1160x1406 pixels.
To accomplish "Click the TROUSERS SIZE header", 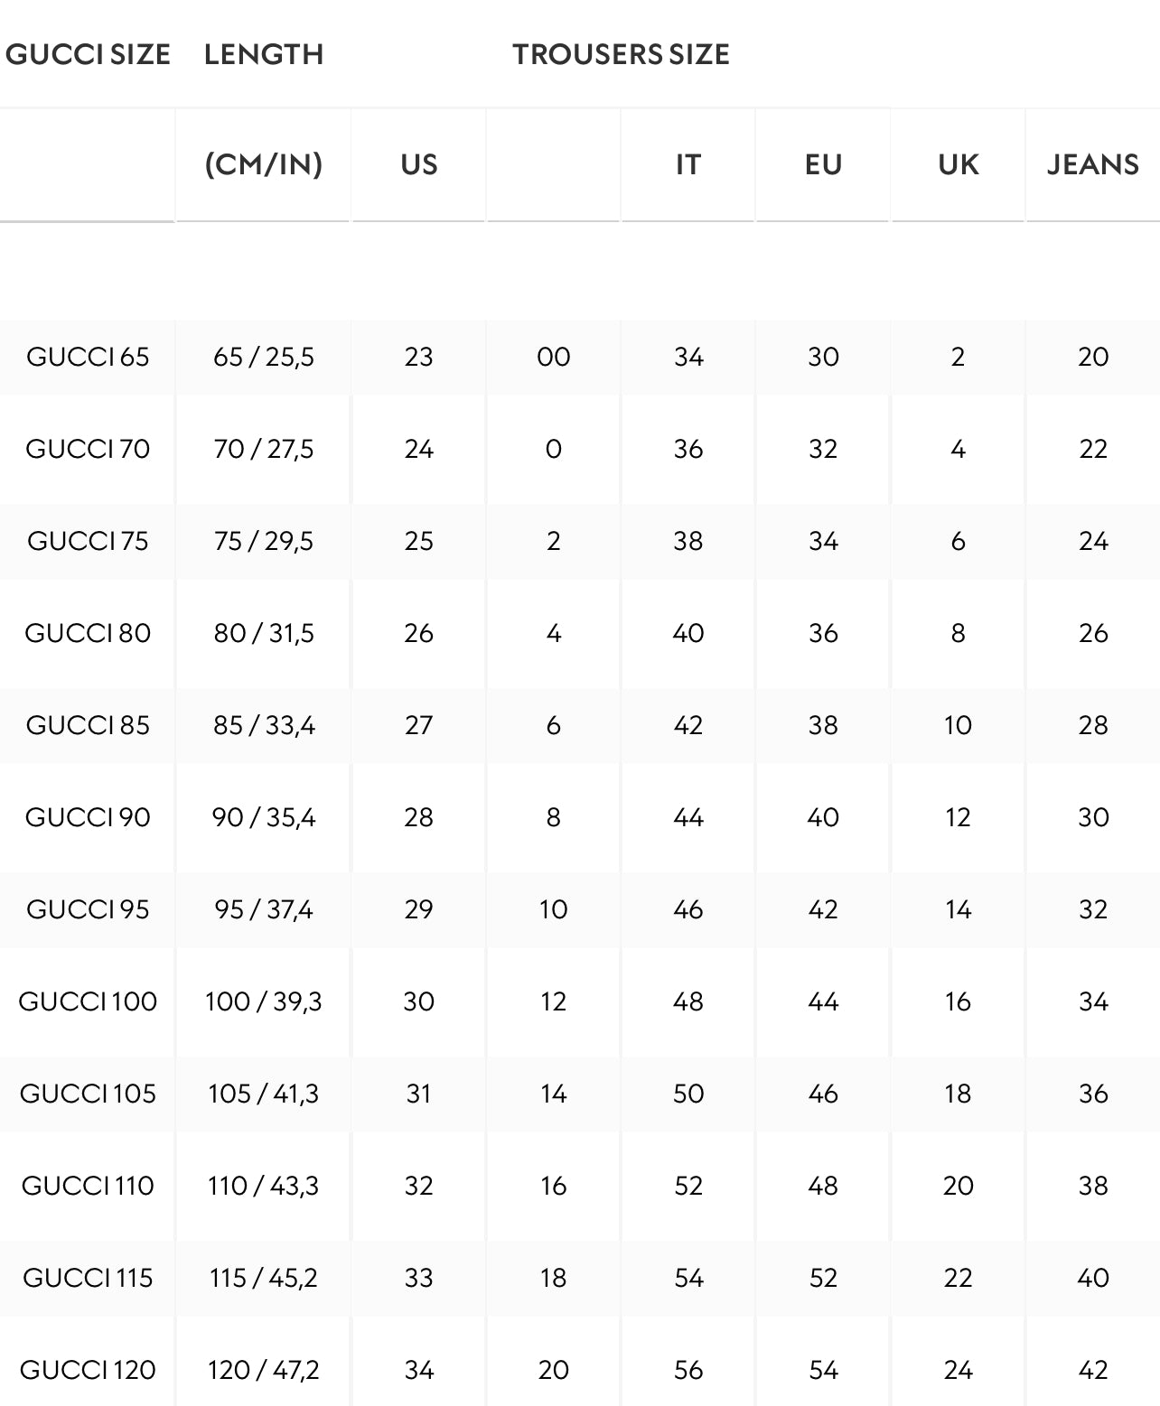I will pyautogui.click(x=622, y=54).
